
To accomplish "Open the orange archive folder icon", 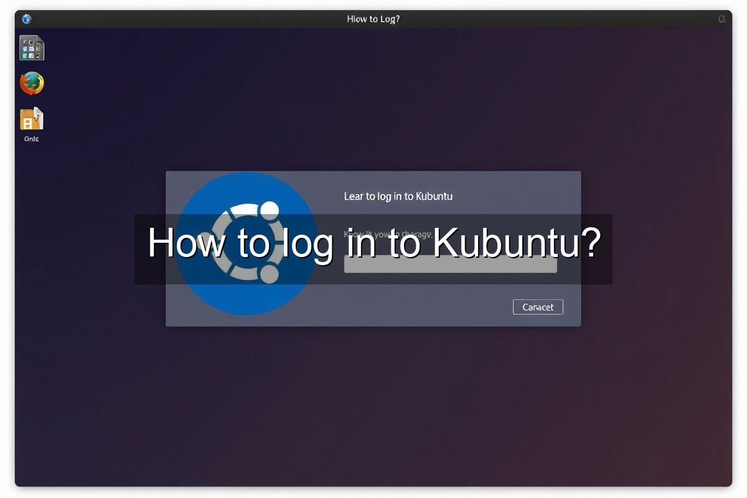I will 32,119.
